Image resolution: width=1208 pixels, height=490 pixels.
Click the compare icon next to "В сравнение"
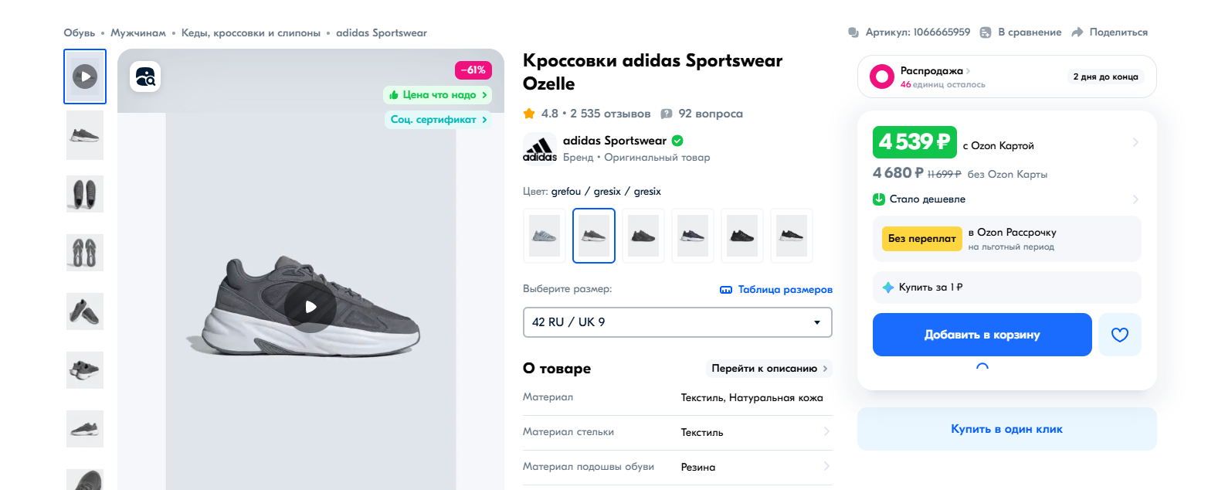point(986,32)
